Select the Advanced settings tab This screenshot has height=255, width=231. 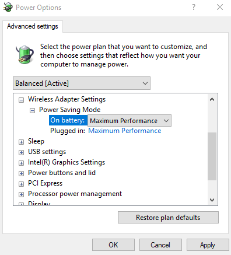click(x=33, y=26)
